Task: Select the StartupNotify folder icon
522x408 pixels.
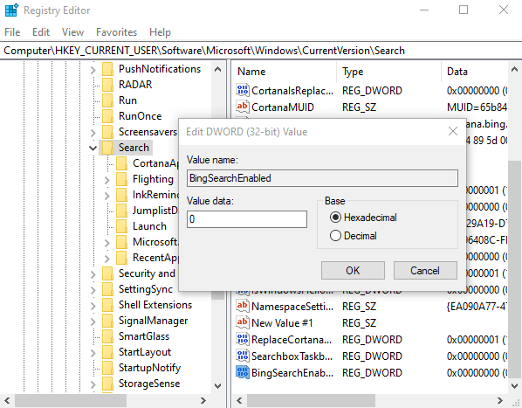Action: tap(107, 368)
